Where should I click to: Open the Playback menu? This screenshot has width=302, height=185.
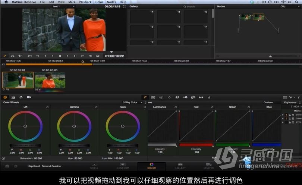[85, 2]
